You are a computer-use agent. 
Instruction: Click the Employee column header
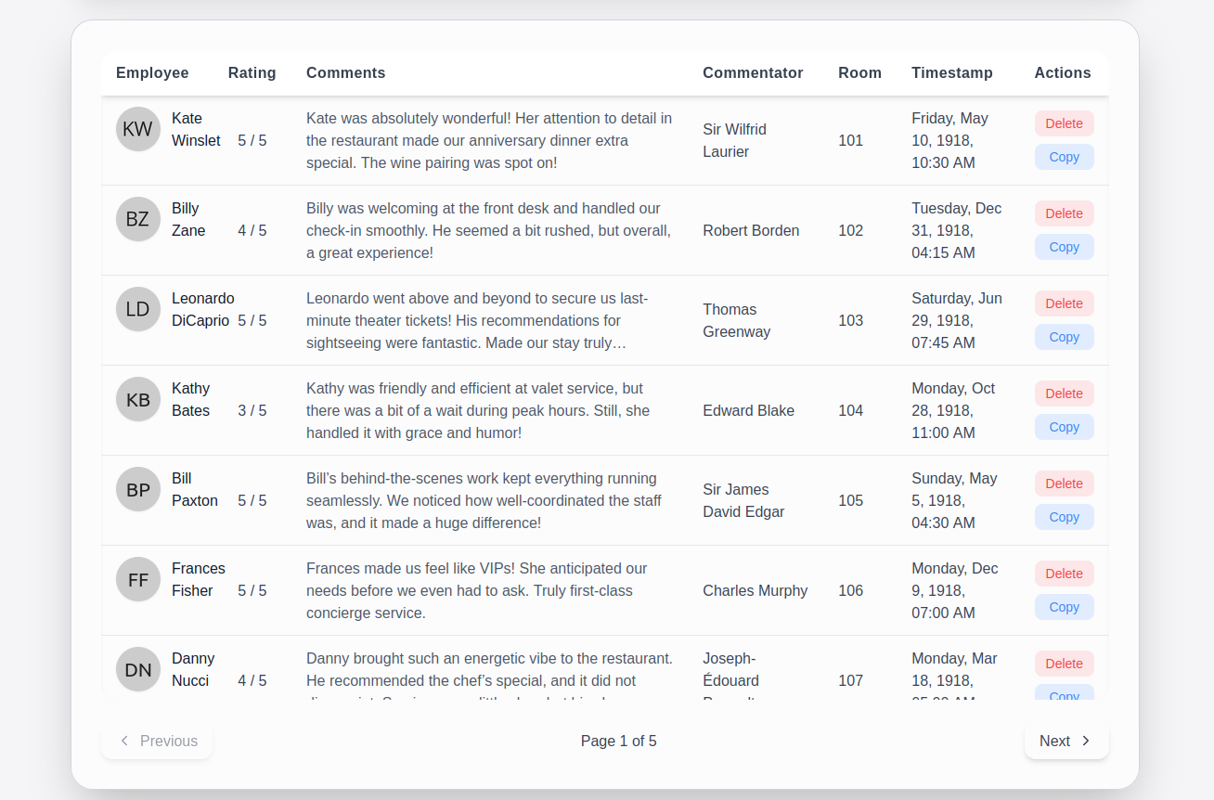pyautogui.click(x=152, y=72)
